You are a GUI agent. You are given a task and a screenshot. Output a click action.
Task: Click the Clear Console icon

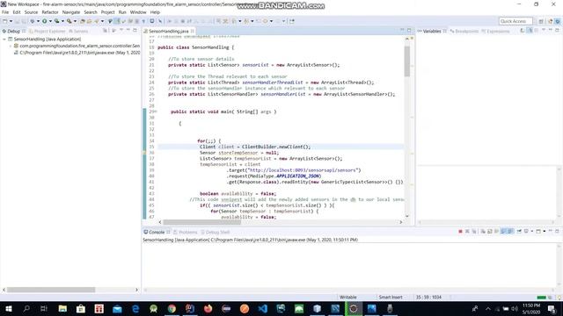tap(483, 232)
